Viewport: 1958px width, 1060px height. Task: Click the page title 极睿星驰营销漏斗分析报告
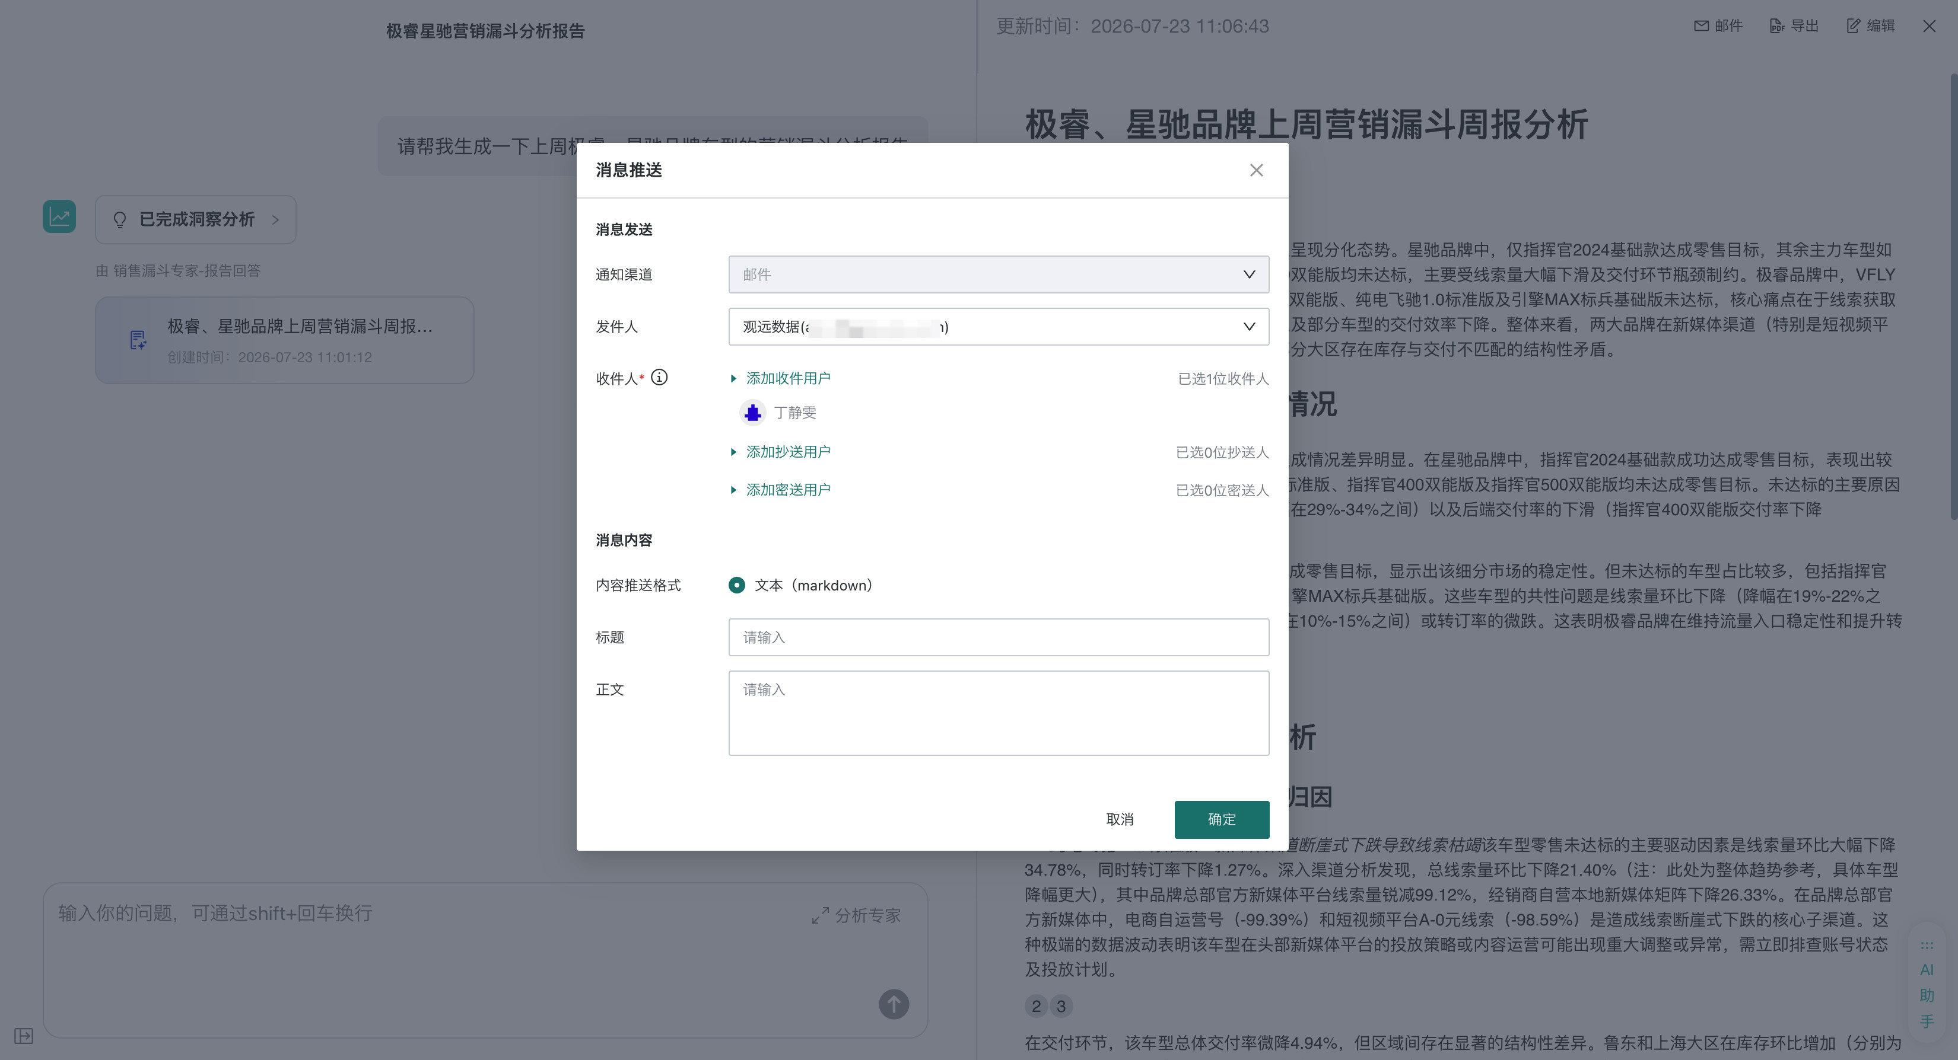[x=485, y=31]
